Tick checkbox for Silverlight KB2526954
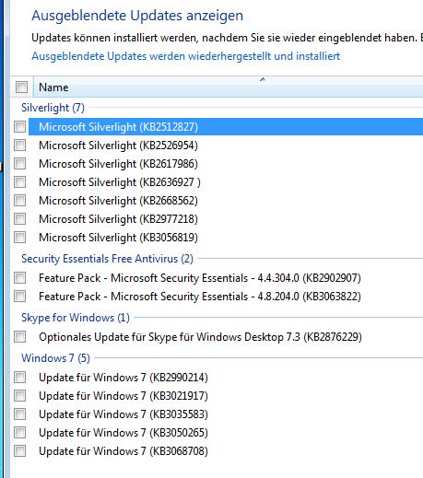This screenshot has height=478, width=423. (x=19, y=145)
